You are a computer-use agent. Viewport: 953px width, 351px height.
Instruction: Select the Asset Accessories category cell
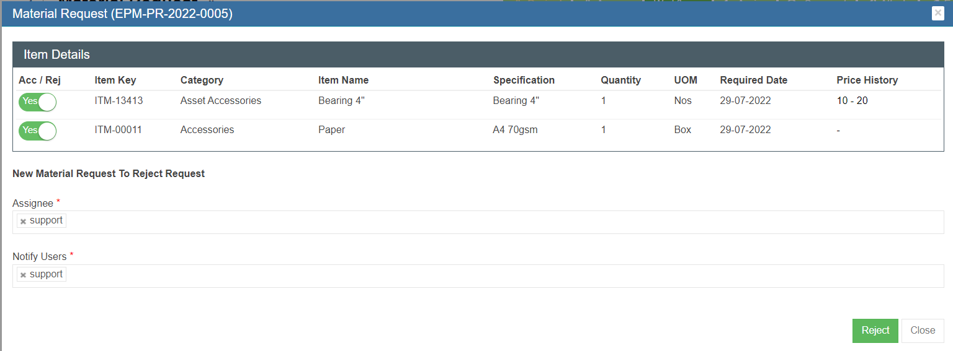[220, 100]
